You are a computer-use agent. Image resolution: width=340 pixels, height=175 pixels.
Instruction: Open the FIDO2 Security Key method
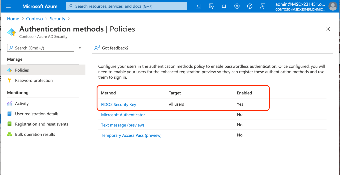[119, 104]
